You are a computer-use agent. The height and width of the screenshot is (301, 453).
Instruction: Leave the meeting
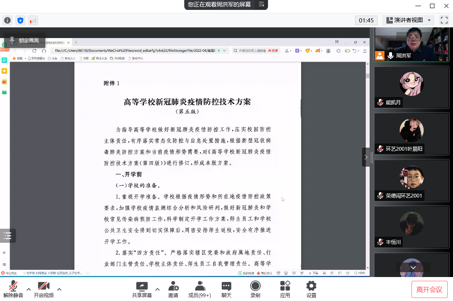coord(429,290)
